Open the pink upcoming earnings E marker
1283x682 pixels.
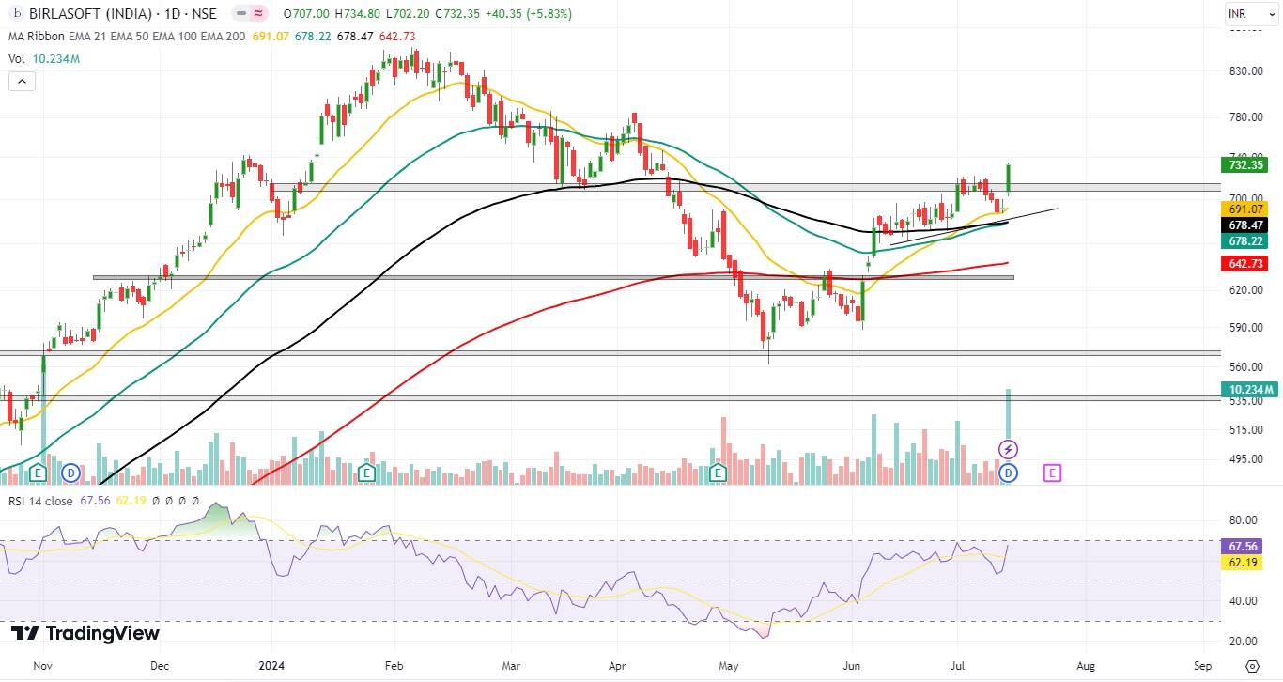point(1052,473)
